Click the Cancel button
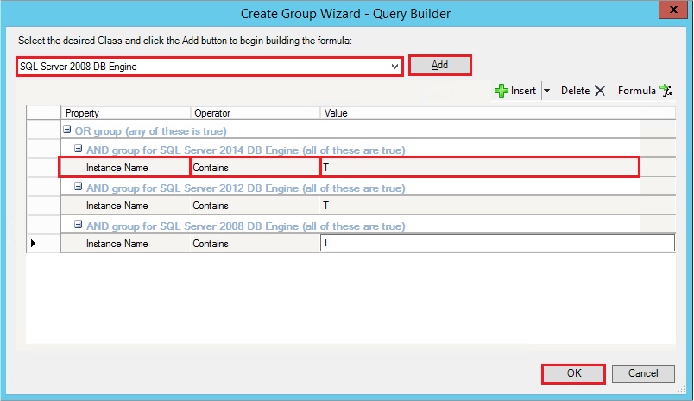 point(643,373)
